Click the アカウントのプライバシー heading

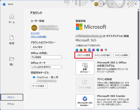click(x=43, y=42)
